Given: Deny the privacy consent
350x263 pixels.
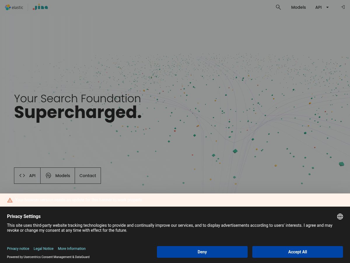Looking at the screenshot, I should (202, 252).
